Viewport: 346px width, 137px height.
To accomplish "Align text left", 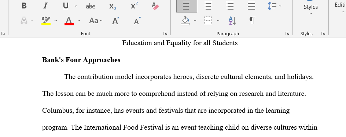I will (x=187, y=6).
